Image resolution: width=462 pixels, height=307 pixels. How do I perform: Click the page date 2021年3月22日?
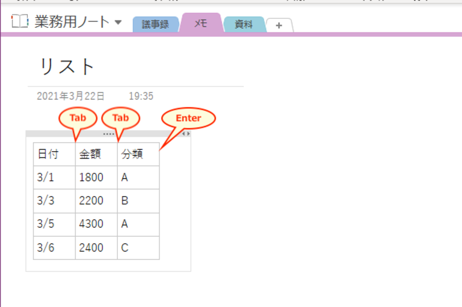tap(71, 96)
